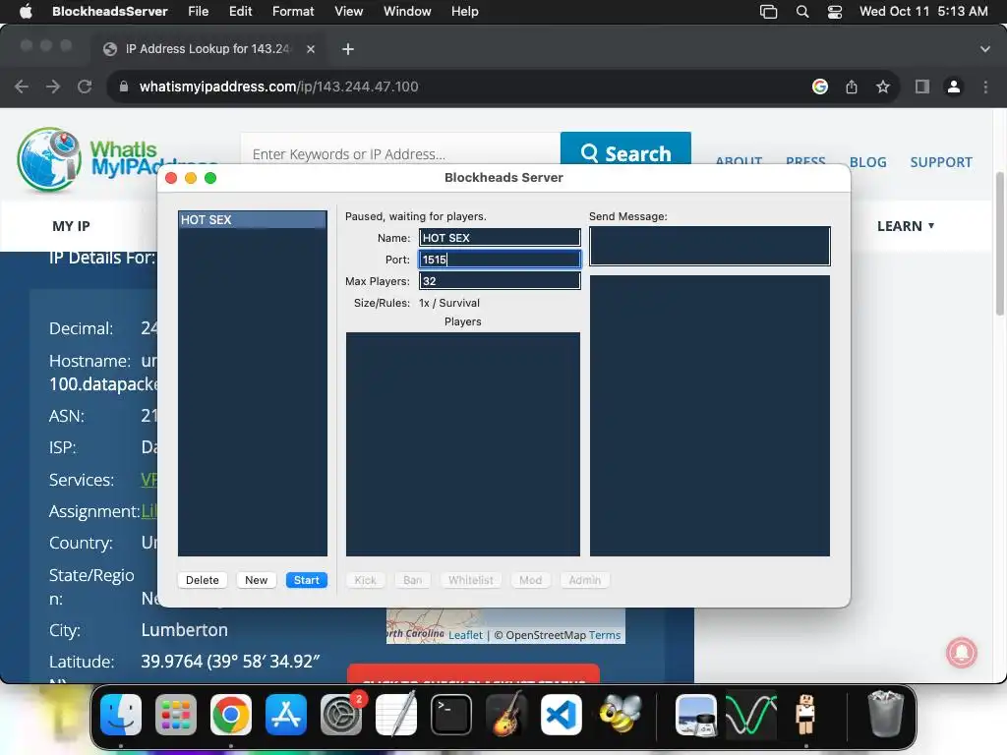Open the BLOG link on website
Image resolution: width=1007 pixels, height=755 pixels.
tap(867, 162)
